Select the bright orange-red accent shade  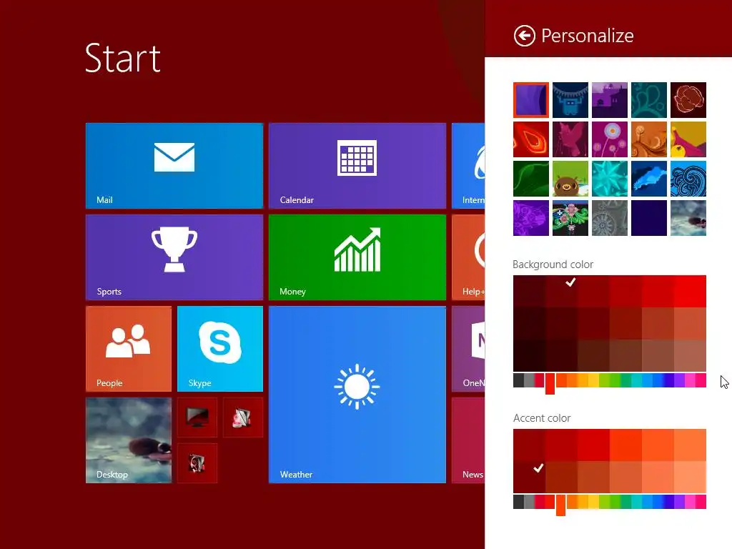(625, 445)
